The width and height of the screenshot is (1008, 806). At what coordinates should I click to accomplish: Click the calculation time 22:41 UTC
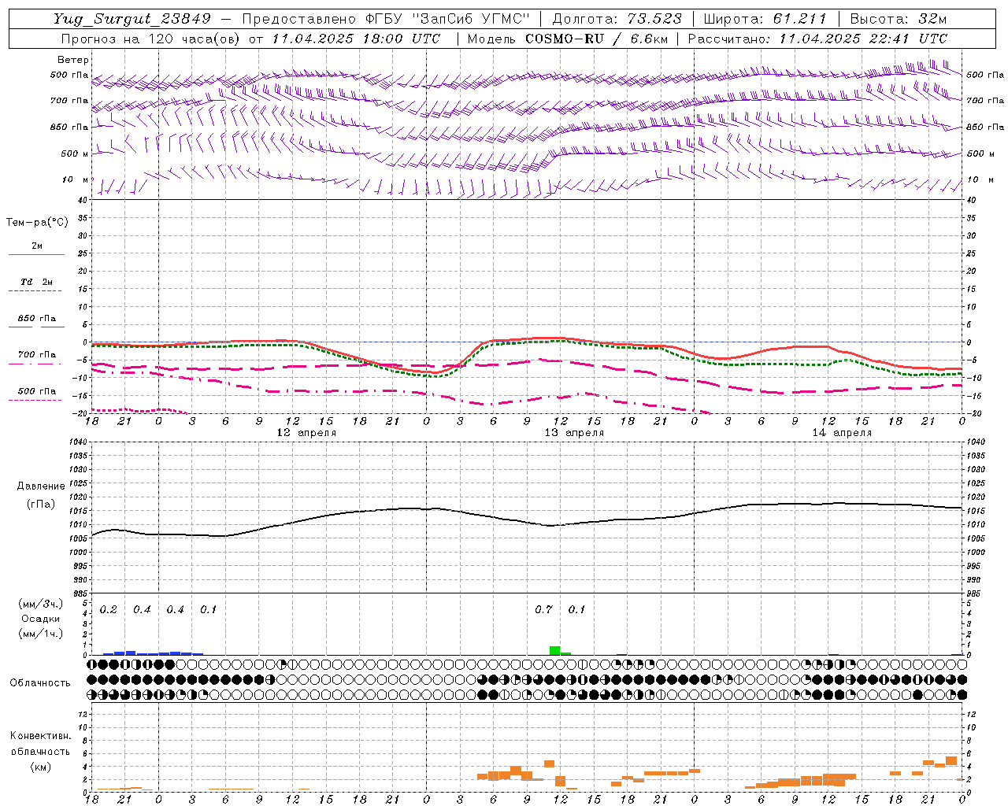901,39
